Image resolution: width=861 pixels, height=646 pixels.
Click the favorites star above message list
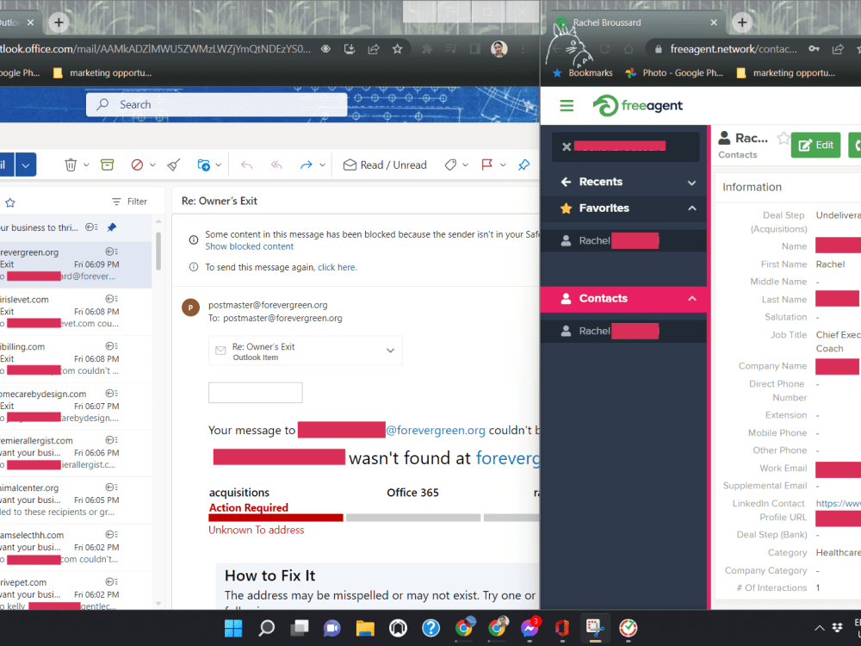(9, 202)
